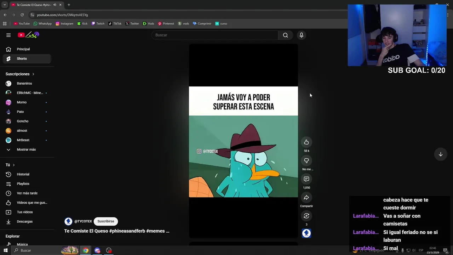This screenshot has width=453, height=255.
Task: Open the Windows Start menu
Action: (5, 250)
